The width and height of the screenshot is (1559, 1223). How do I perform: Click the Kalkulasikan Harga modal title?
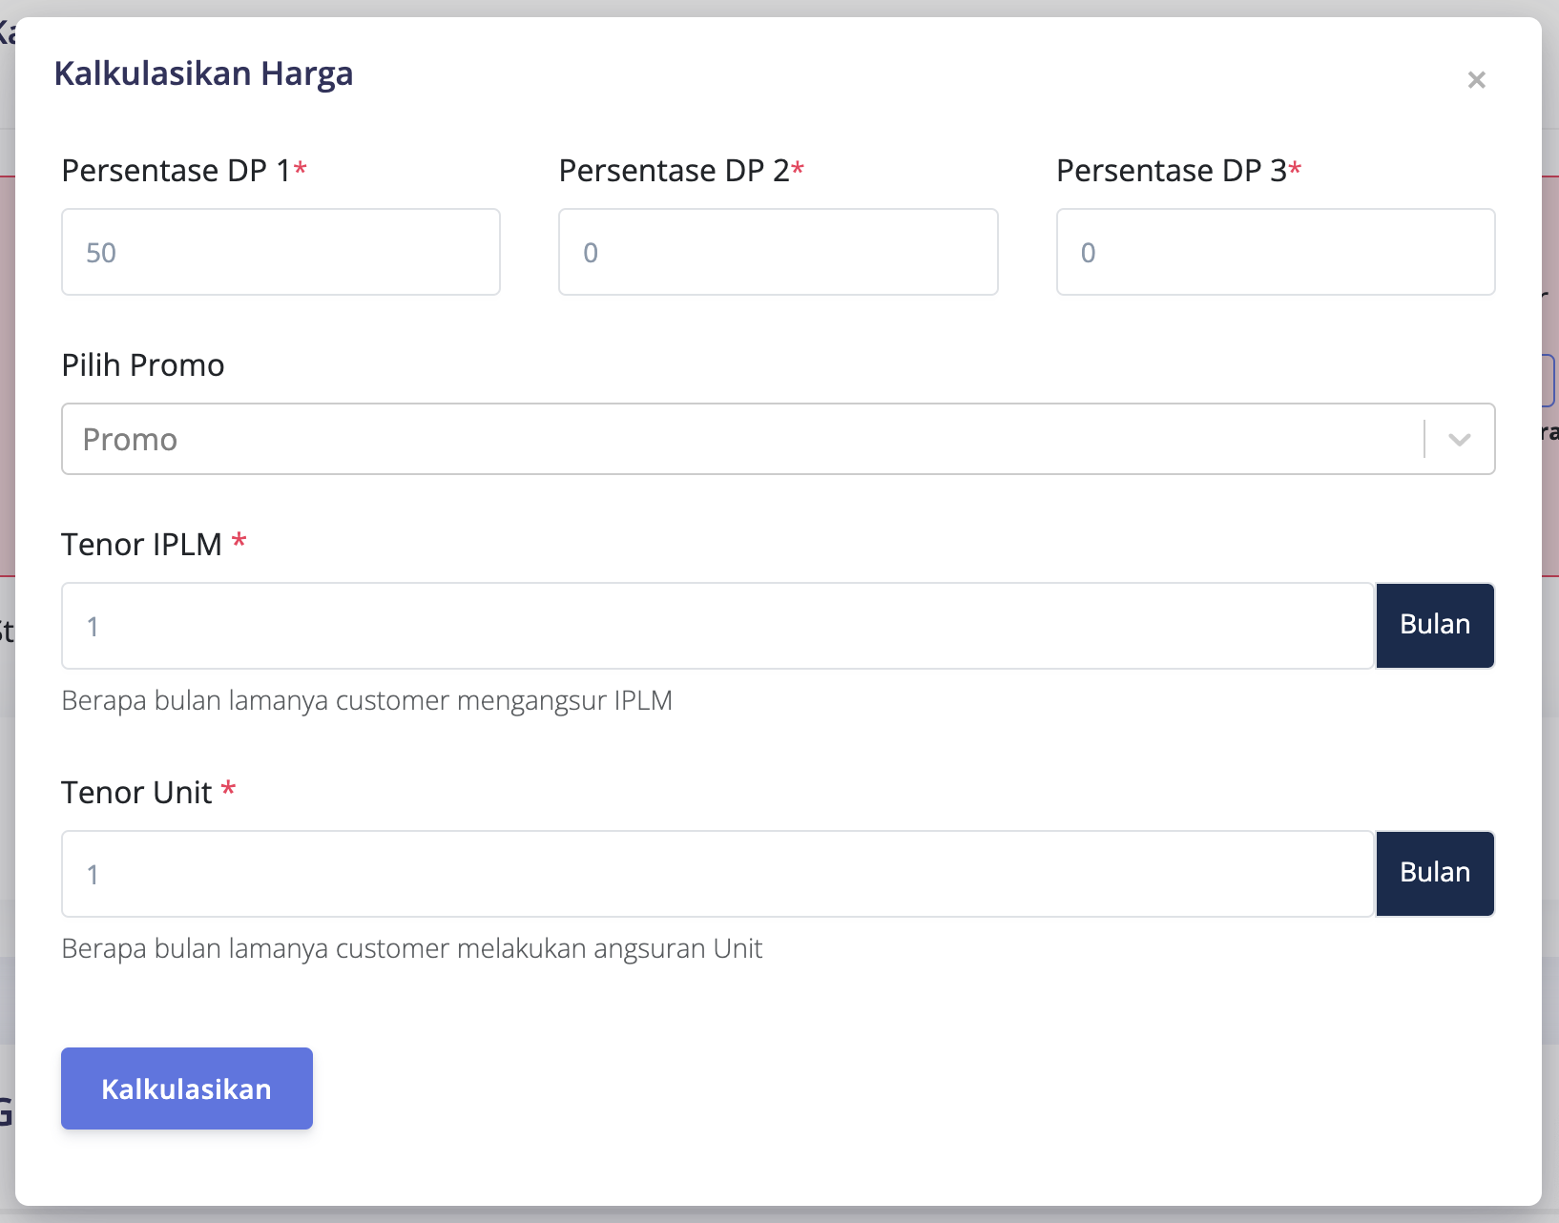click(x=203, y=73)
